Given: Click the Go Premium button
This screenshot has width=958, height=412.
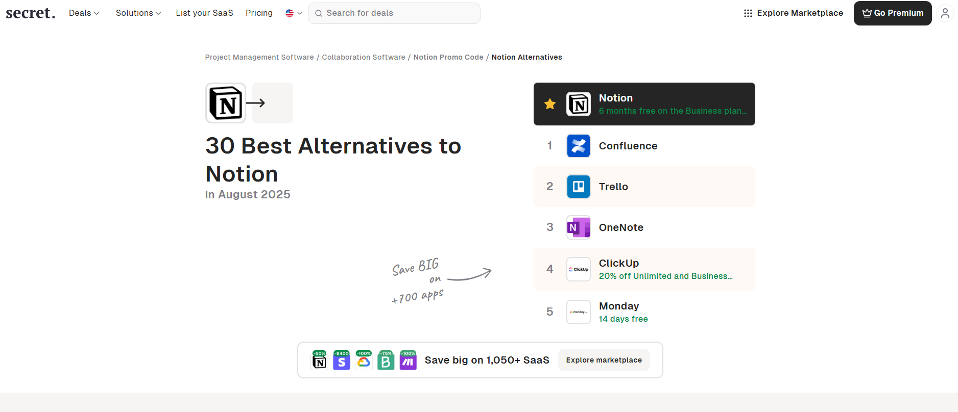Looking at the screenshot, I should (893, 13).
